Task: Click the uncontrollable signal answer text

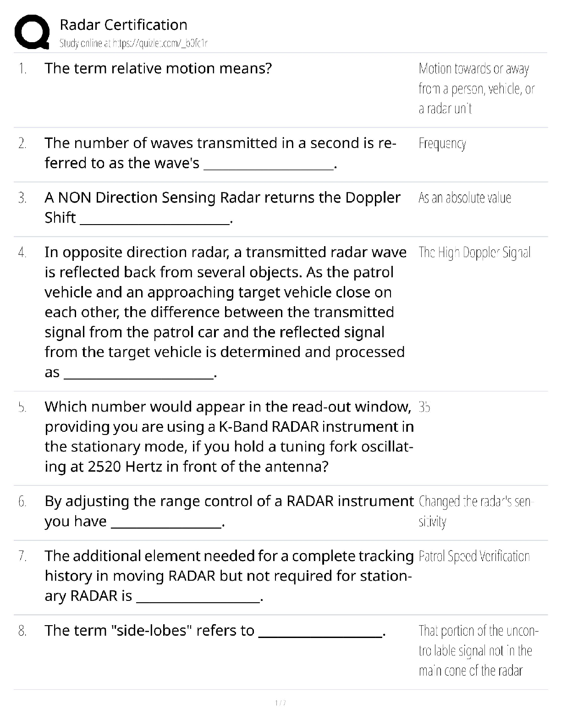Action: pos(478,651)
